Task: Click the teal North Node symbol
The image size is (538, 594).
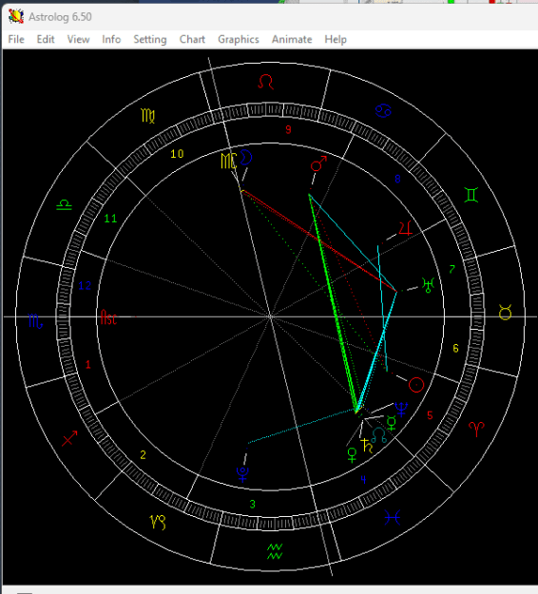Action: click(379, 435)
